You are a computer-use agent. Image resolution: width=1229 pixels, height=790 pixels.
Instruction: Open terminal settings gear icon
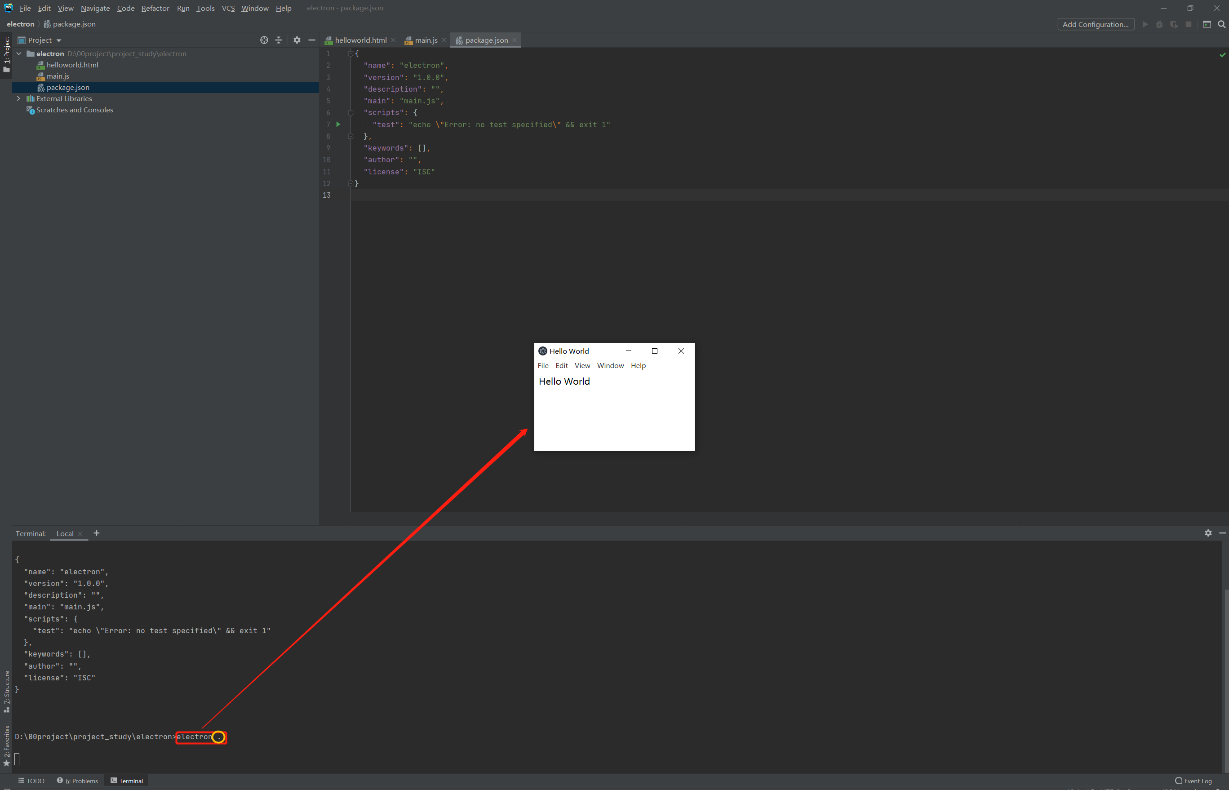coord(1208,533)
